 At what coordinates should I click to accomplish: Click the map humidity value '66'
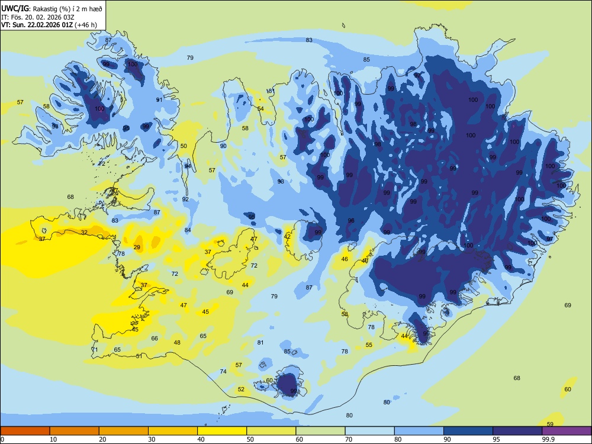(x=155, y=338)
